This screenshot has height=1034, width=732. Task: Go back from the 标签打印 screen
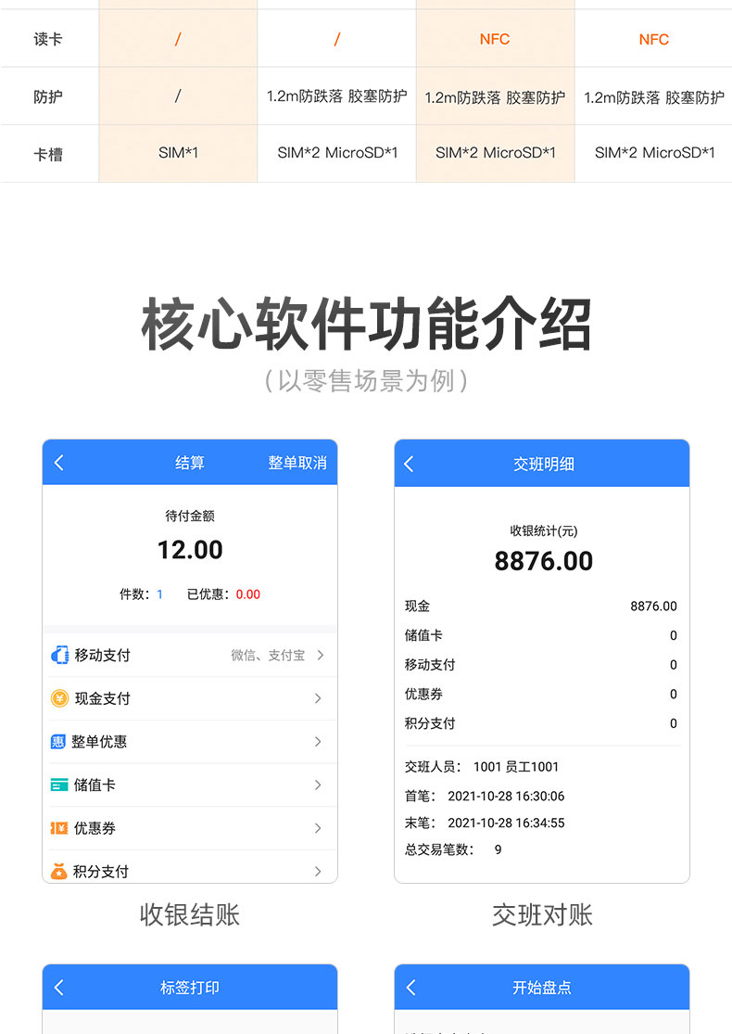pyautogui.click(x=58, y=988)
